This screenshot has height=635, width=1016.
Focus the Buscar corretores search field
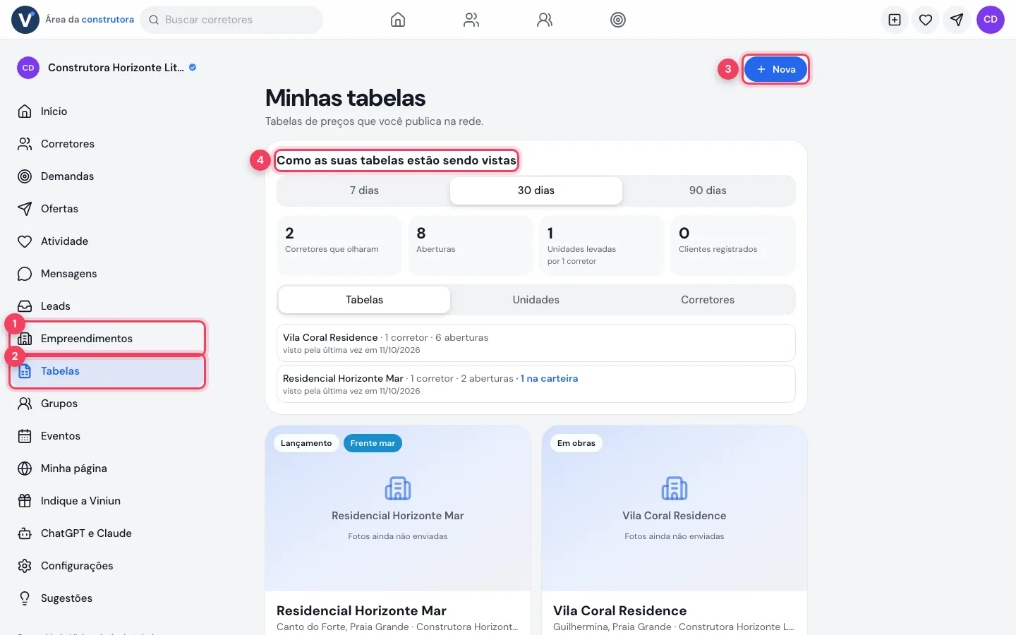point(231,20)
